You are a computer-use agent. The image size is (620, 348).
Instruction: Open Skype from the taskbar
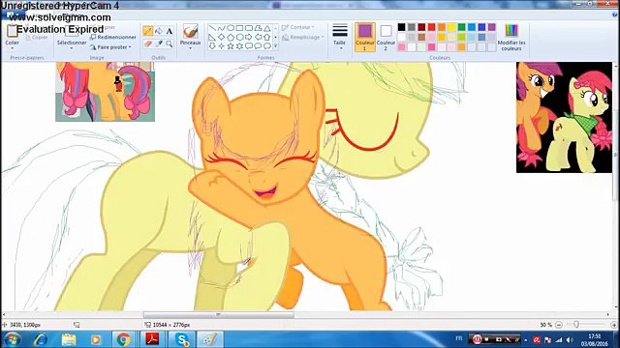181,339
